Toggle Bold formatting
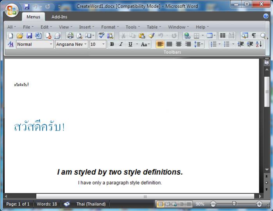The width and height of the screenshot is (273, 211). [112, 44]
